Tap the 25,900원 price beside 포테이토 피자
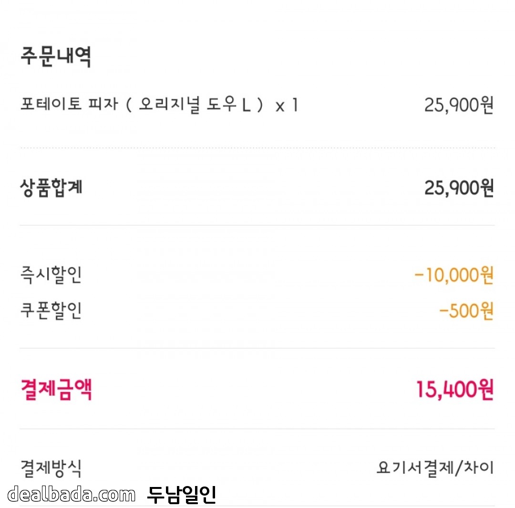Image resolution: width=515 pixels, height=508 pixels. (x=458, y=106)
